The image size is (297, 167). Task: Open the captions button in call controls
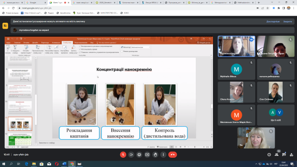point(139,154)
